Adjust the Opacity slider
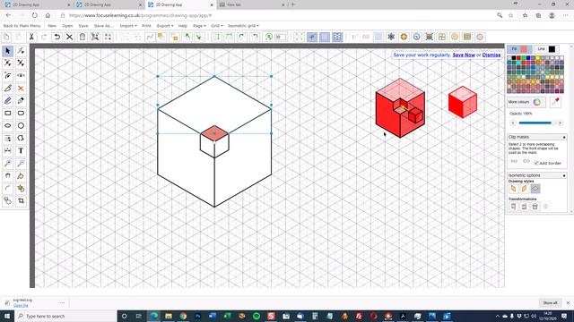This screenshot has height=322, width=574. tap(536, 123)
